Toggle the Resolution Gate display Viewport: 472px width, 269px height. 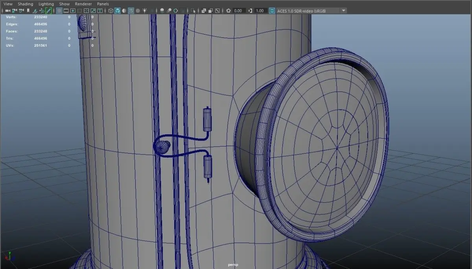point(73,11)
